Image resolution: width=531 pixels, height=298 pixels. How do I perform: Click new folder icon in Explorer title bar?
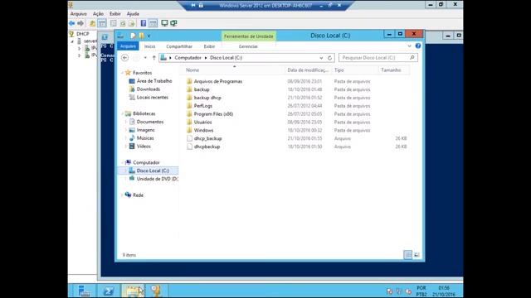[x=141, y=36]
